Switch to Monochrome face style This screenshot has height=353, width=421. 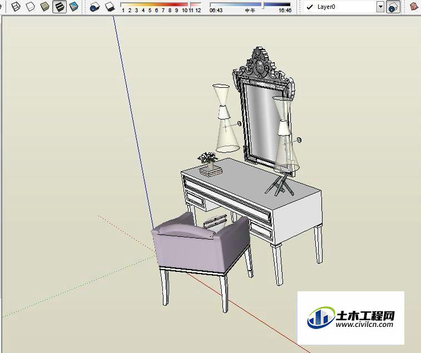(74, 7)
